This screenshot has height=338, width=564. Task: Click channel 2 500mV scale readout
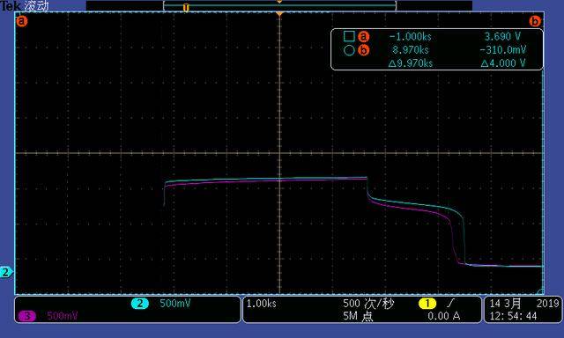tap(175, 304)
